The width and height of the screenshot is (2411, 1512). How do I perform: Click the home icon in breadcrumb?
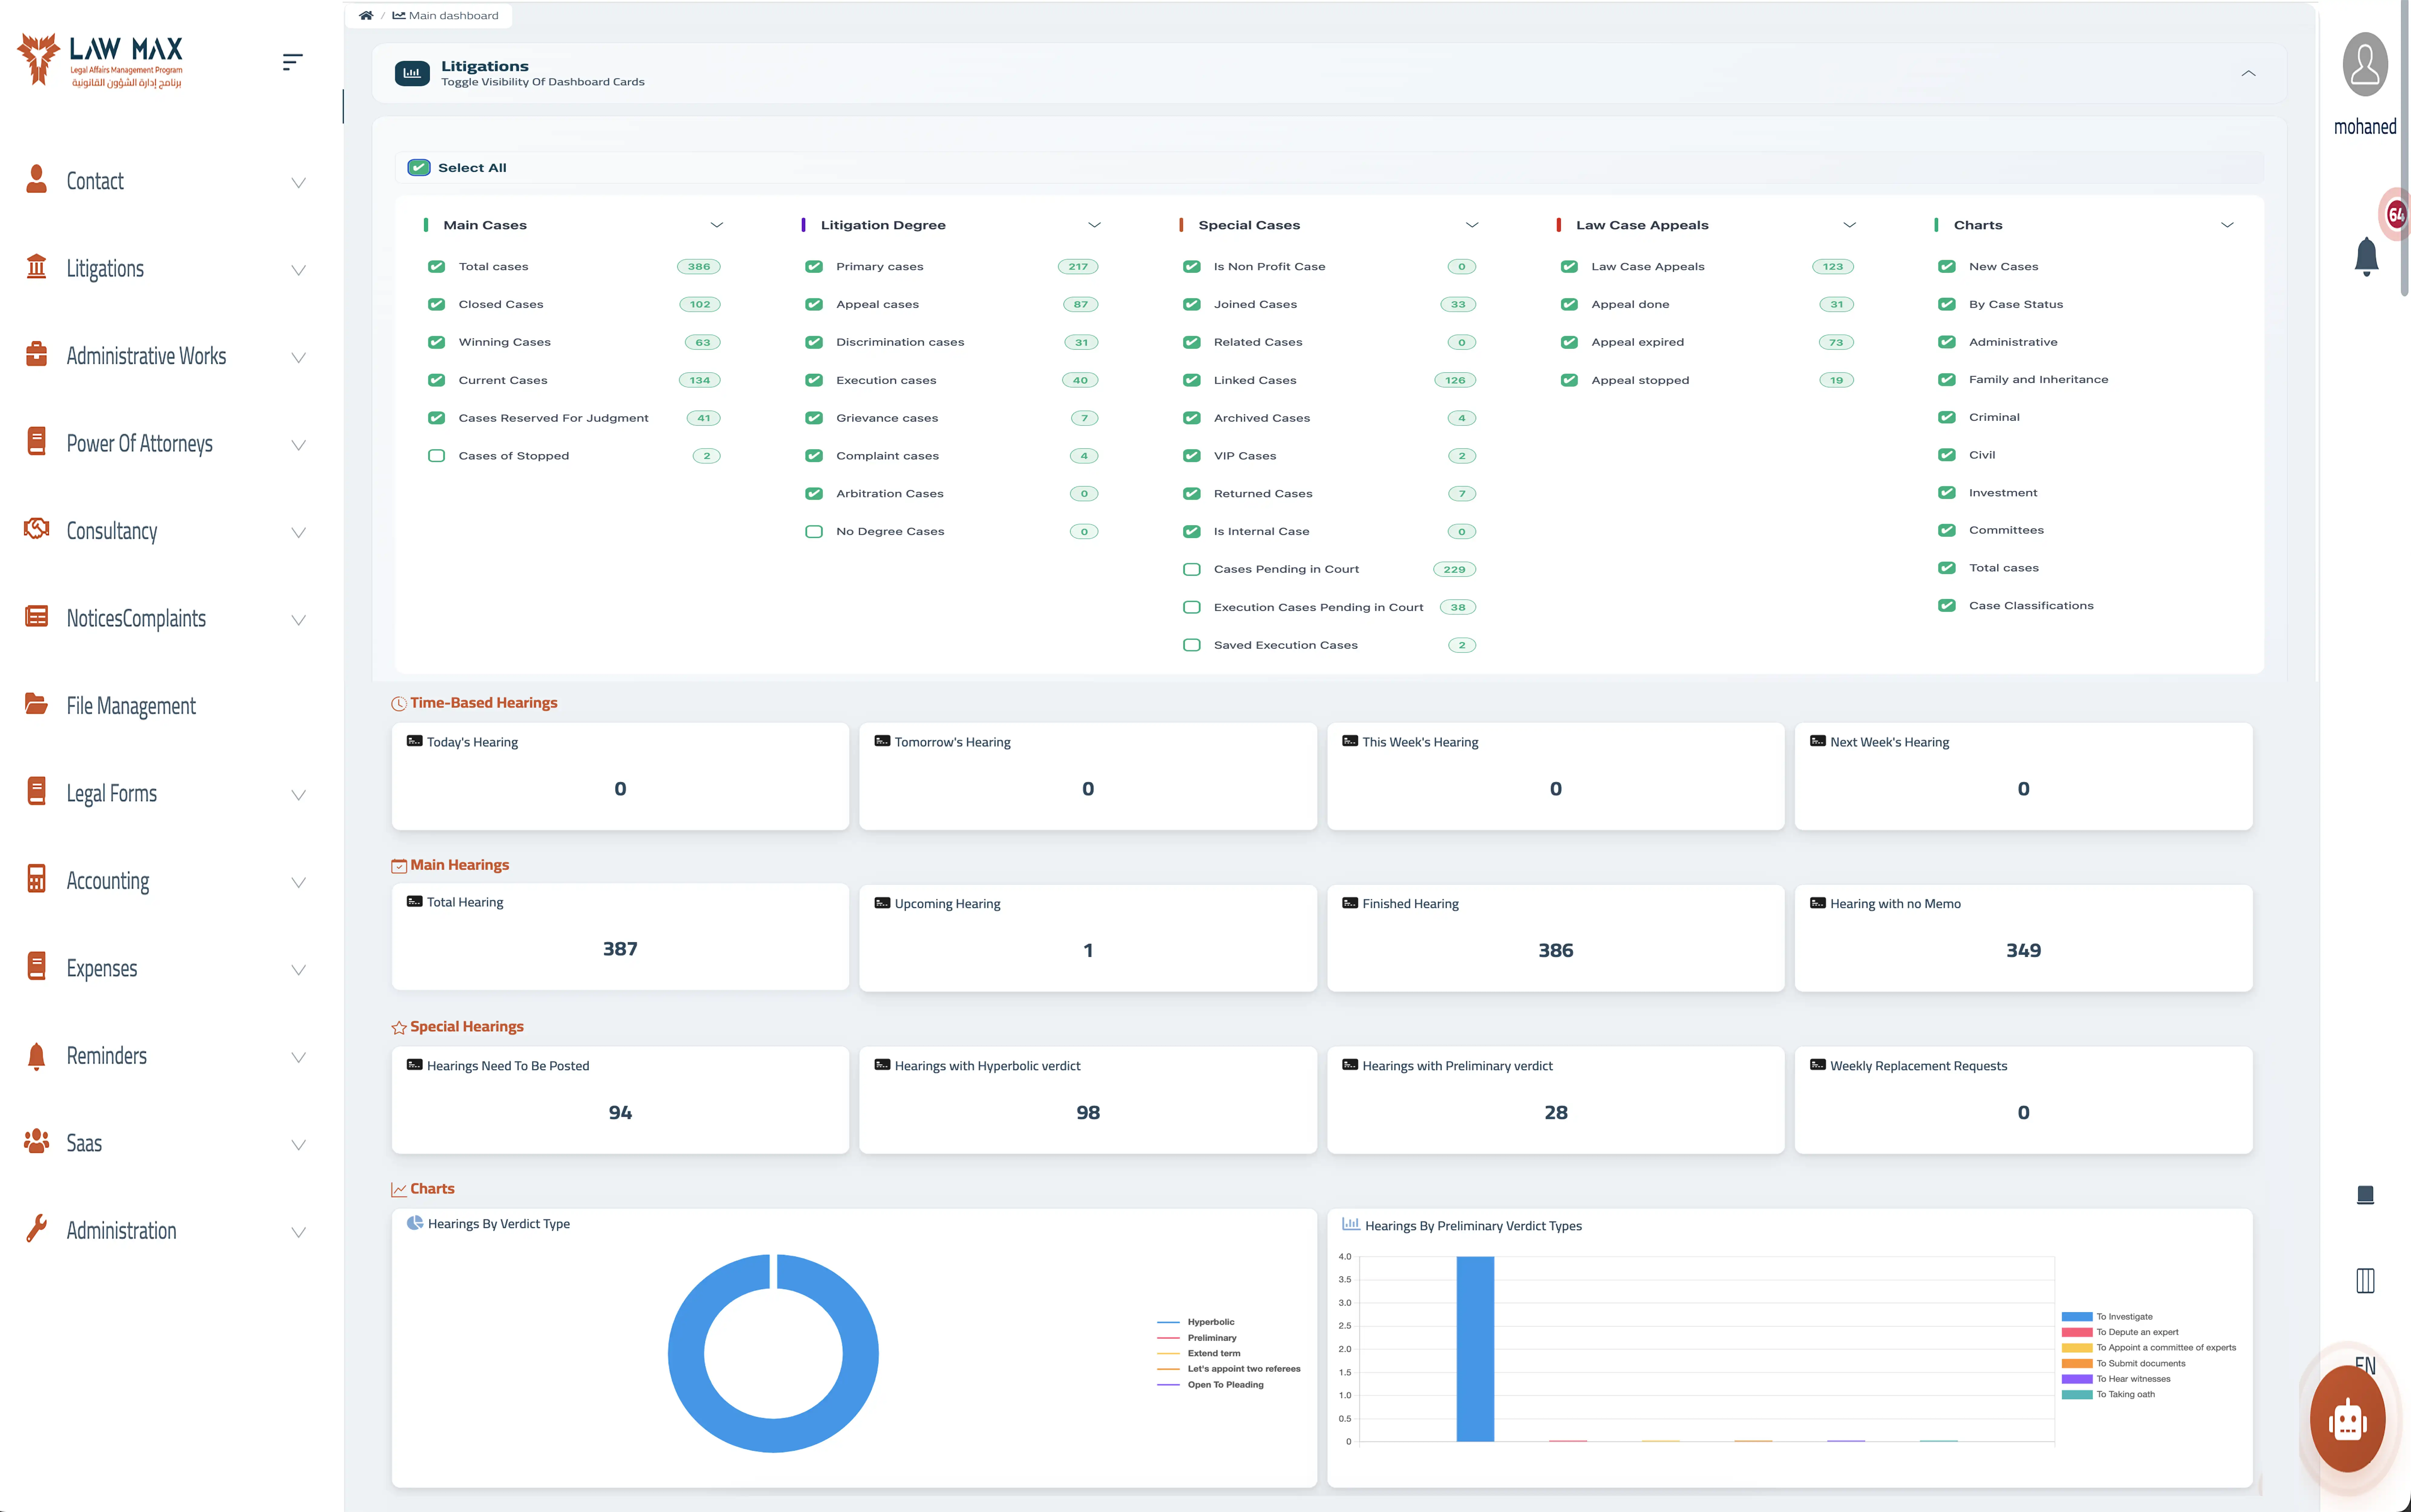(366, 15)
